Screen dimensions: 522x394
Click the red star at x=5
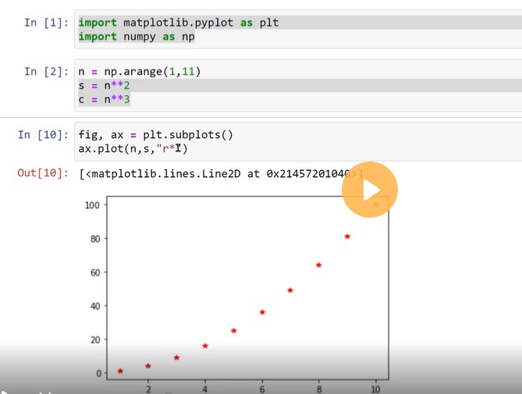pyautogui.click(x=233, y=331)
